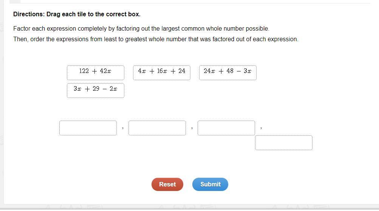Click the comma after the second answer box

192,129
